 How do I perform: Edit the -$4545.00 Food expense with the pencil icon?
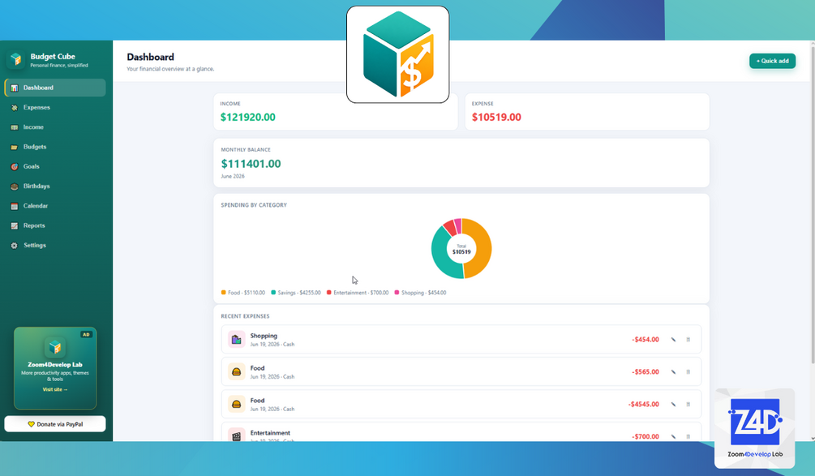(x=673, y=404)
